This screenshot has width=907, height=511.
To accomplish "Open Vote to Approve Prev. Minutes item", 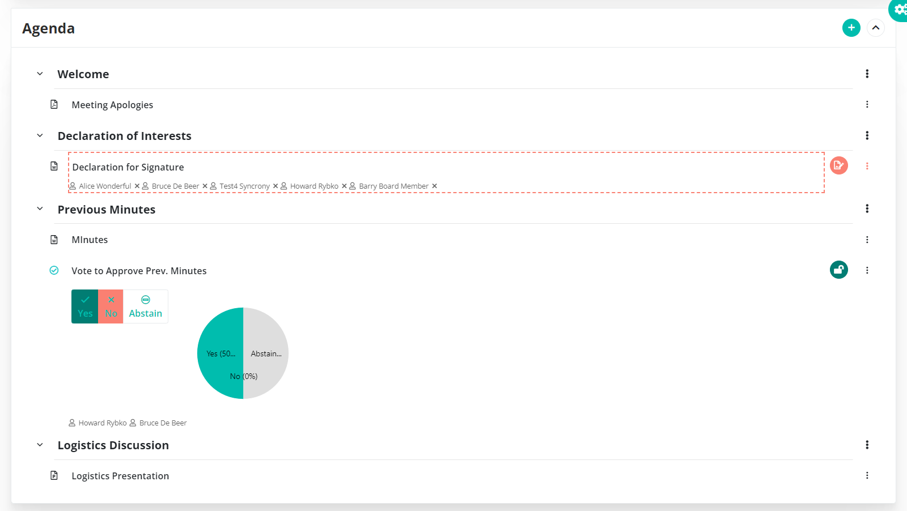I will (139, 271).
